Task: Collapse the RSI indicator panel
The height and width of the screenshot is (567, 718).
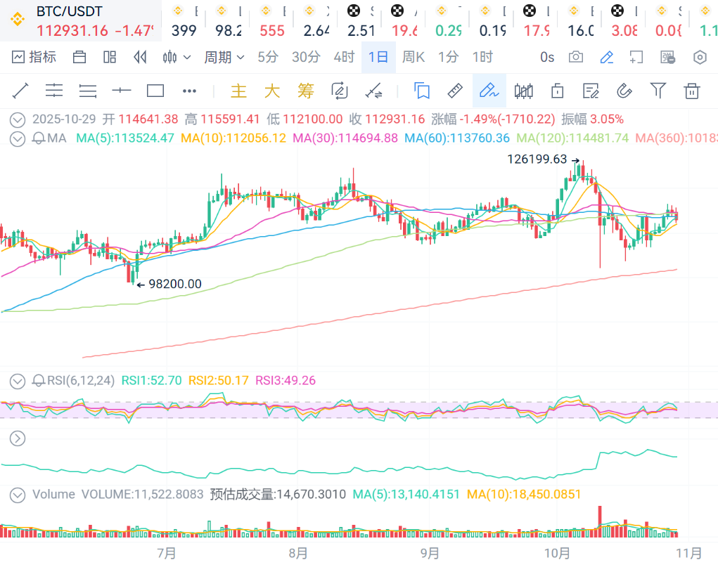Action: (18, 381)
